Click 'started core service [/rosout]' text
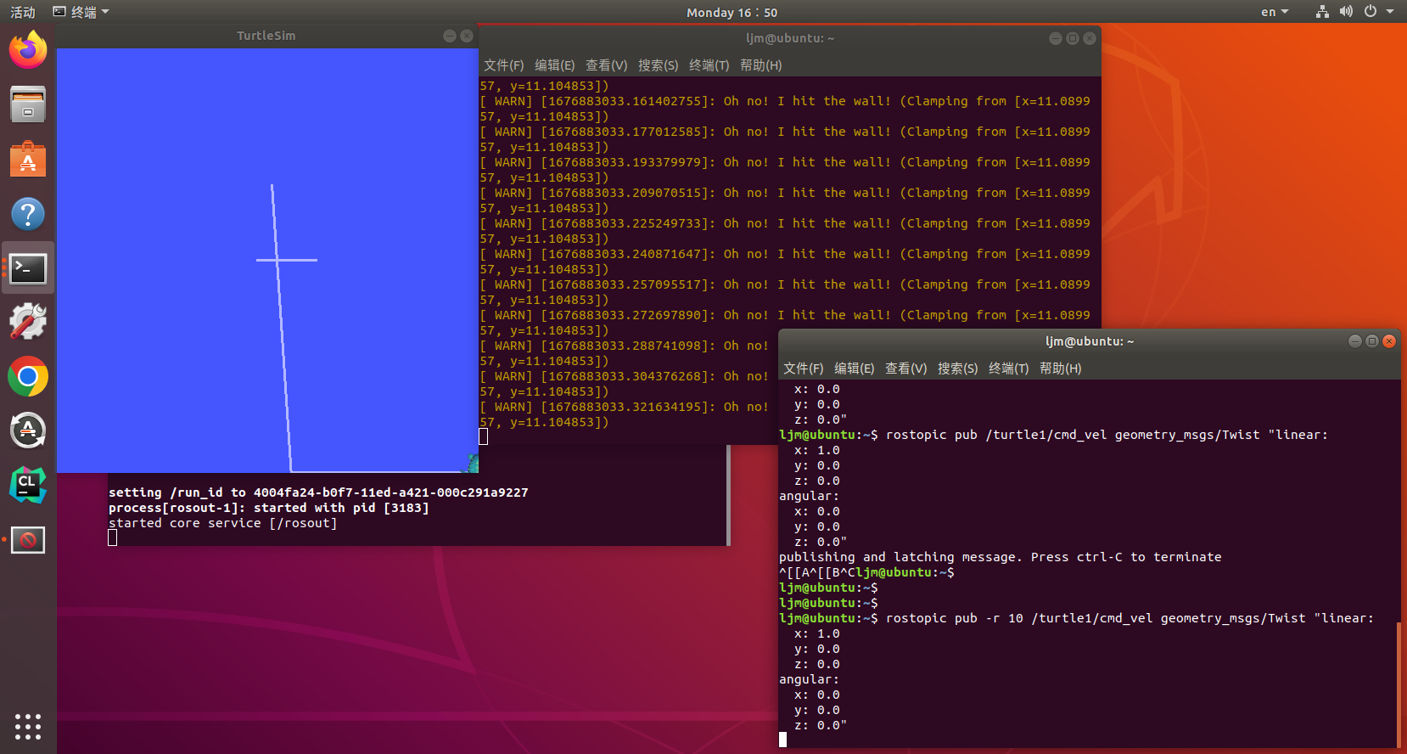1407x754 pixels. (x=223, y=523)
